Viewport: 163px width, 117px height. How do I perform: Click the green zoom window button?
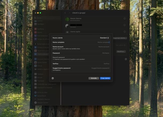pos(40,13)
